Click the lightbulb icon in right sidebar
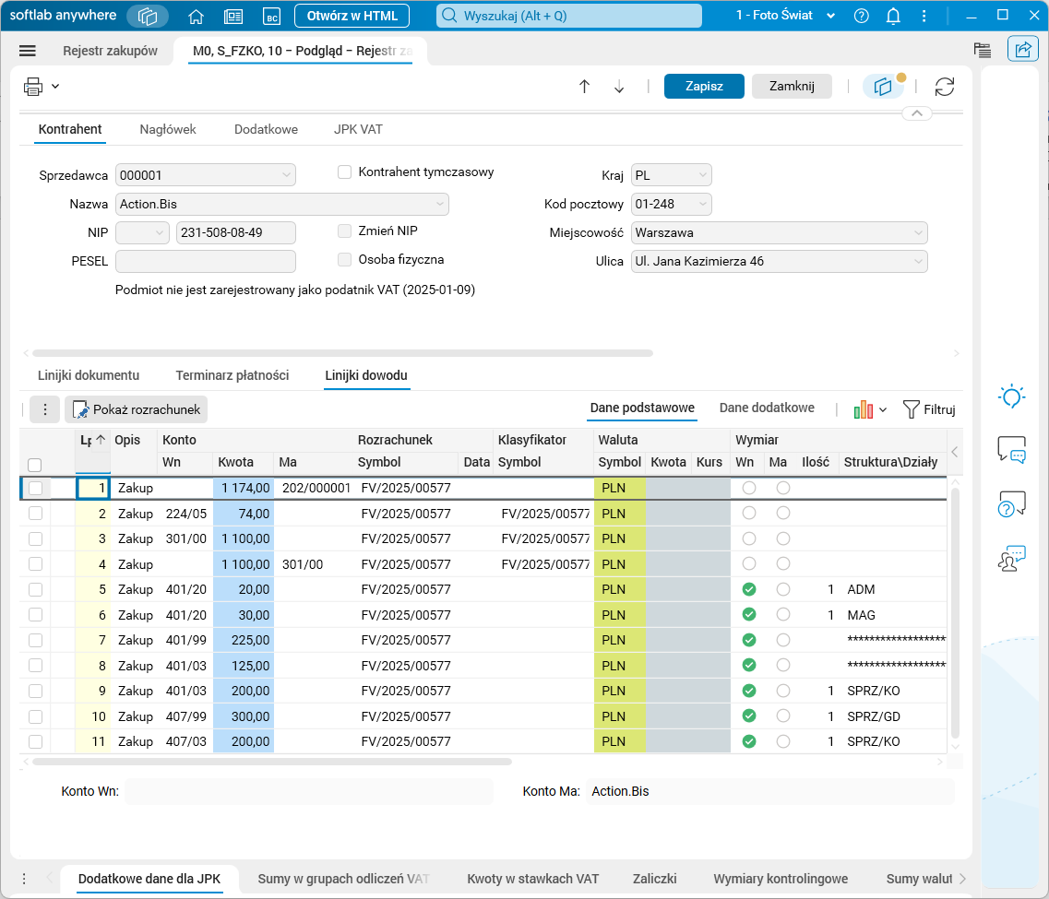 click(1011, 396)
